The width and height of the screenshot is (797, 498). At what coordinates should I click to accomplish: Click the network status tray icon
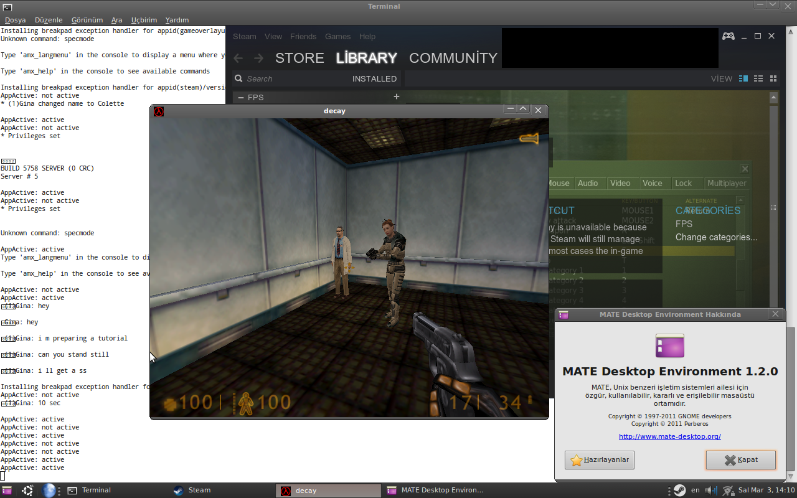pyautogui.click(x=727, y=491)
